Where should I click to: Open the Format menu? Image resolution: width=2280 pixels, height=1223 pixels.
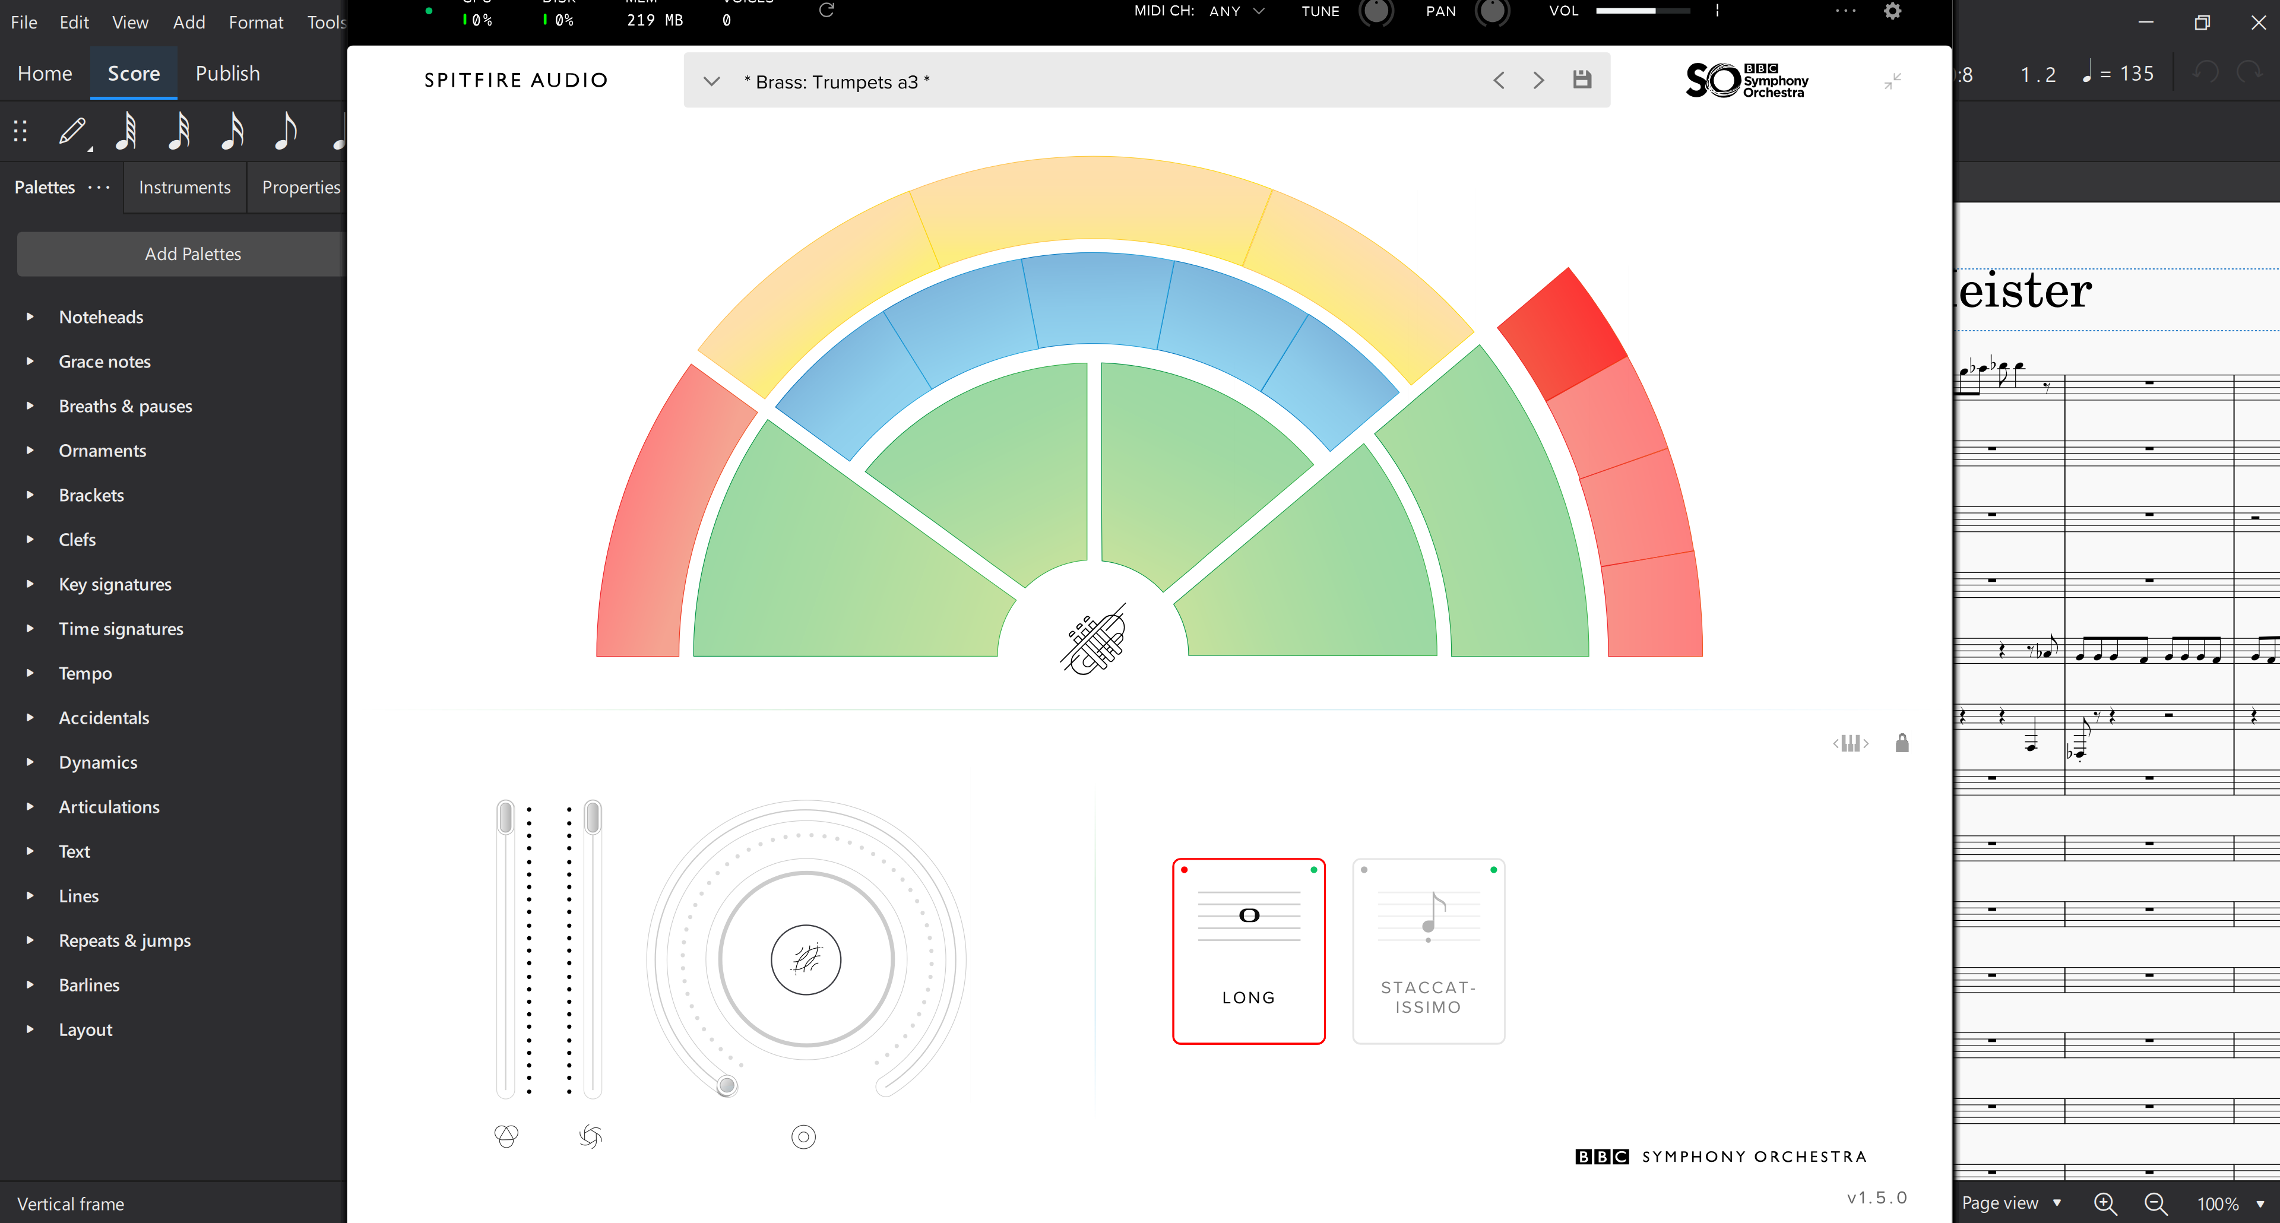pos(255,22)
